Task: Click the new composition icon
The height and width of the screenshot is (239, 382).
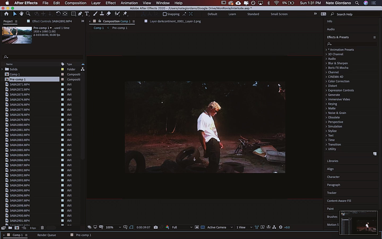Action: pyautogui.click(x=17, y=228)
